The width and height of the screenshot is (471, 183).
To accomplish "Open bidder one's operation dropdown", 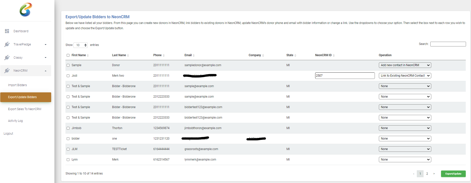I will coord(405,139).
